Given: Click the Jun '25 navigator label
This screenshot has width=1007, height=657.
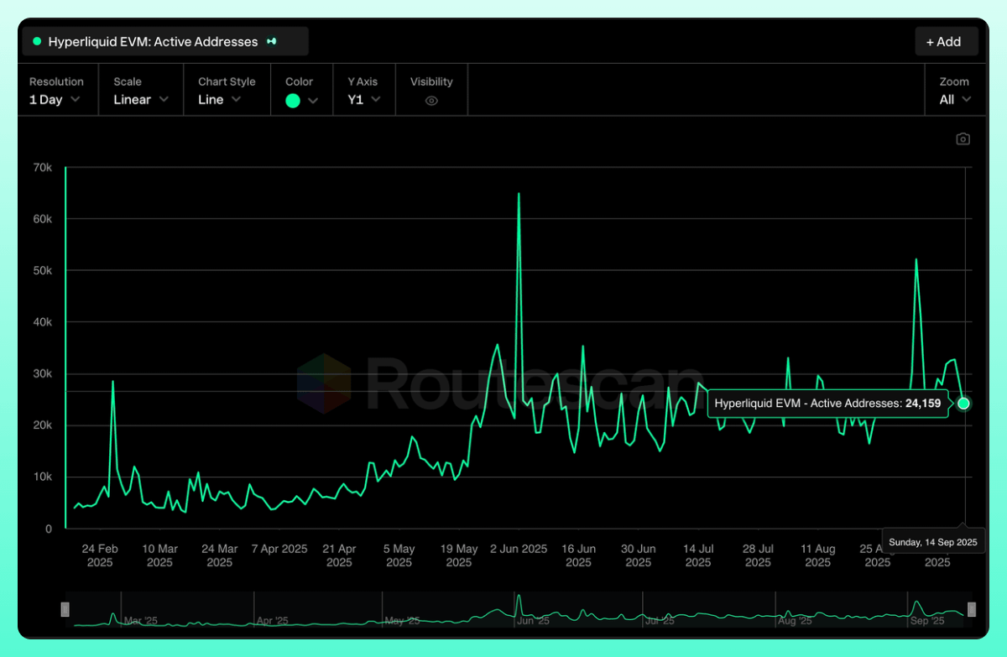Looking at the screenshot, I should click(x=532, y=621).
